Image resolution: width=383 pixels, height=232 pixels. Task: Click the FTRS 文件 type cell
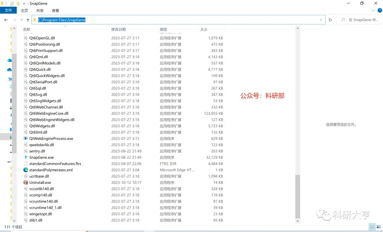coord(168,164)
